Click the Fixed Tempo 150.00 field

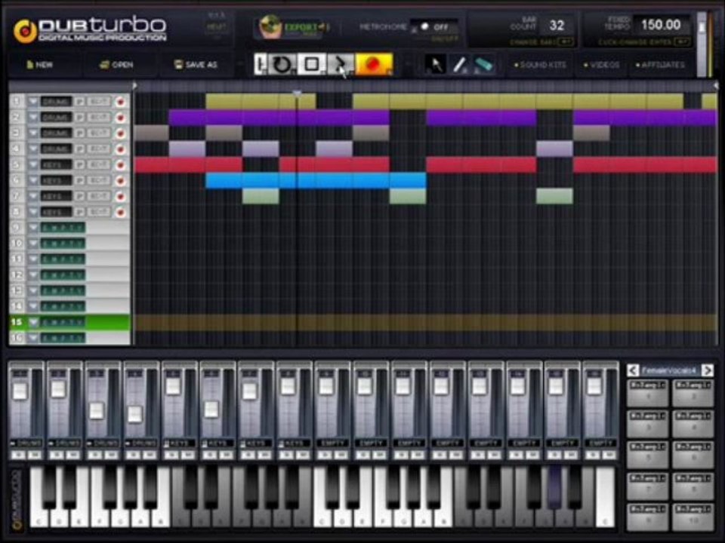tap(661, 25)
